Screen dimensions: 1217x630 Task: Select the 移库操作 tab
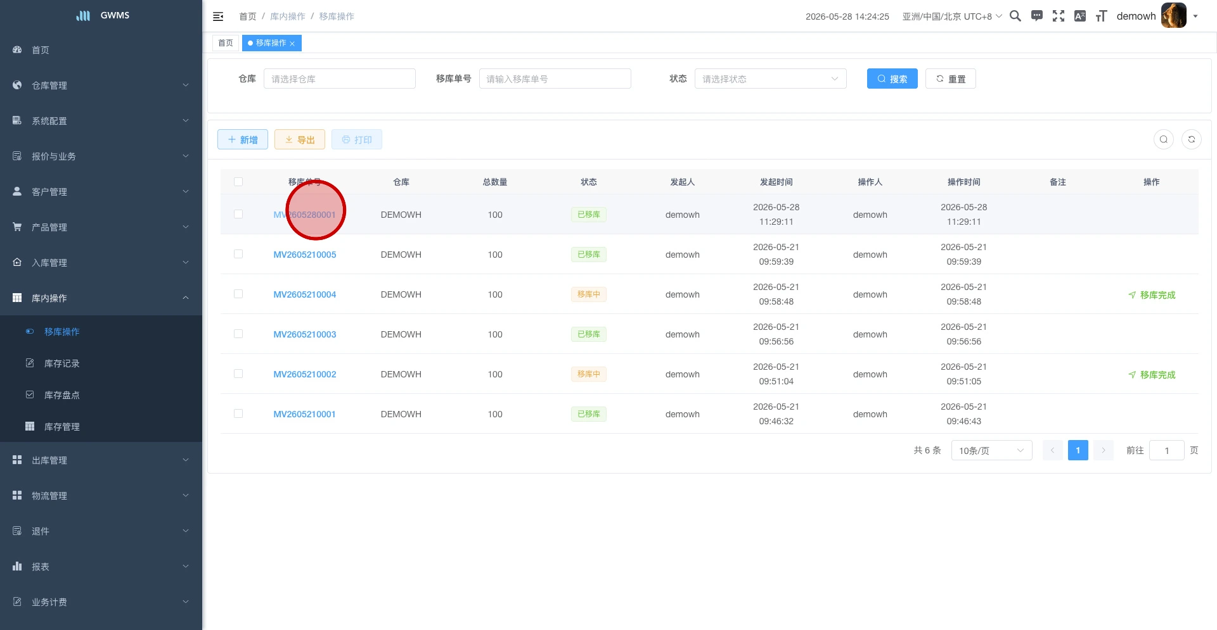(x=271, y=43)
